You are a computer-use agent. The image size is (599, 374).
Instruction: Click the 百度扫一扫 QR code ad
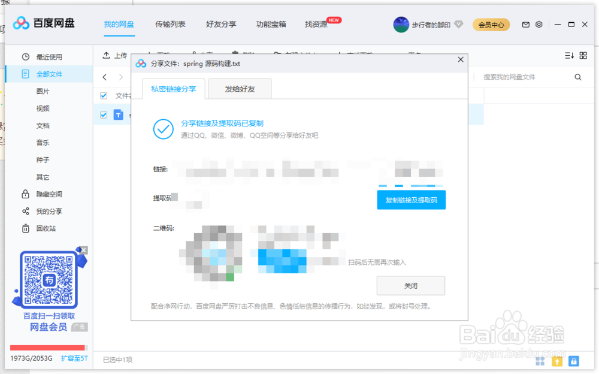coord(49,279)
